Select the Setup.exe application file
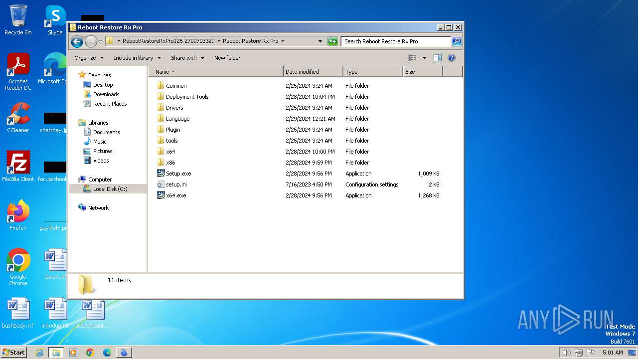 point(178,174)
